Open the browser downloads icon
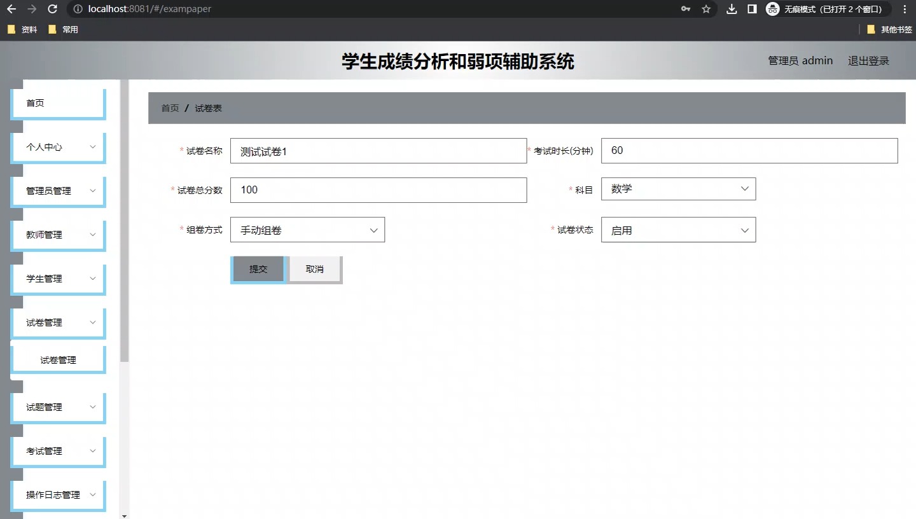Viewport: 916px width, 519px height. coord(732,9)
